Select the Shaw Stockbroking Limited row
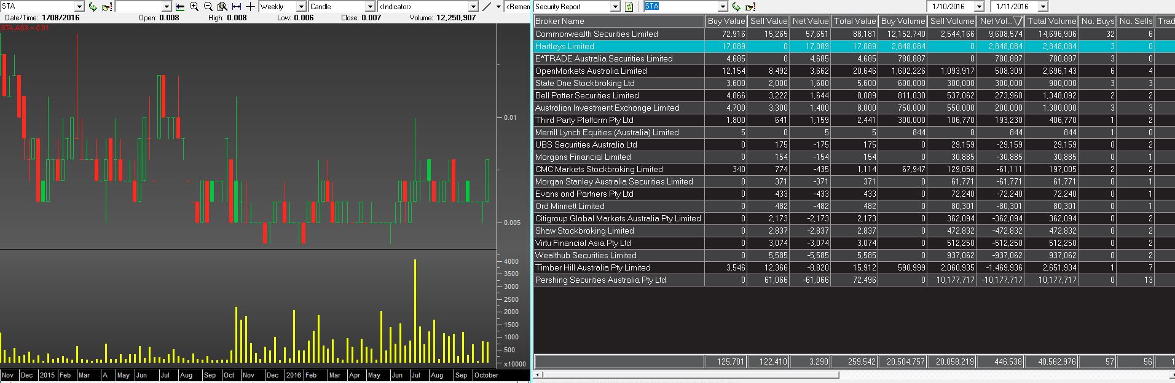This screenshot has height=383, width=1175. (854, 231)
